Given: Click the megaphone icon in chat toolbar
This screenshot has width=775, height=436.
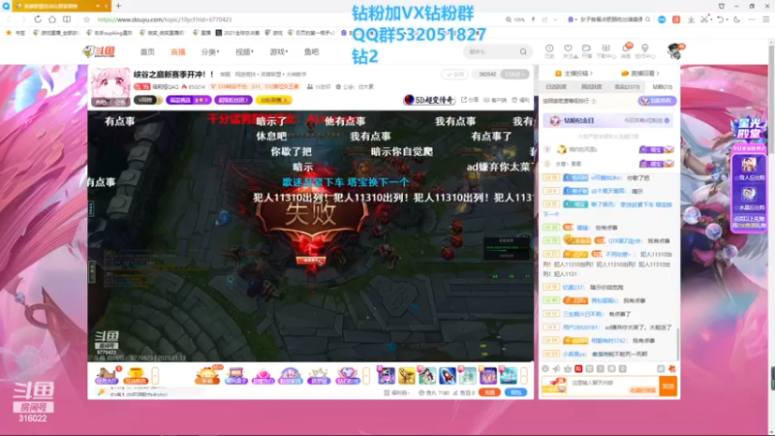Looking at the screenshot, I should click(556, 369).
